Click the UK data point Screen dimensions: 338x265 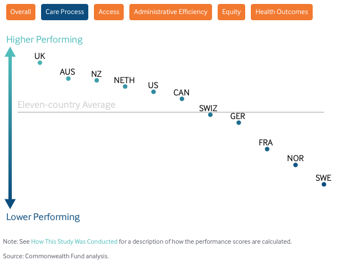40,63
